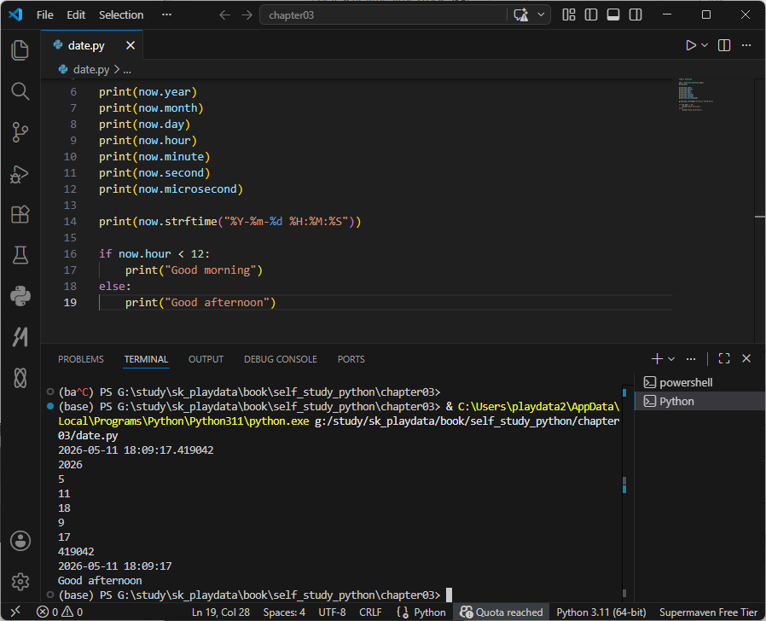Open the Copilot chat icon in title bar

pos(521,15)
